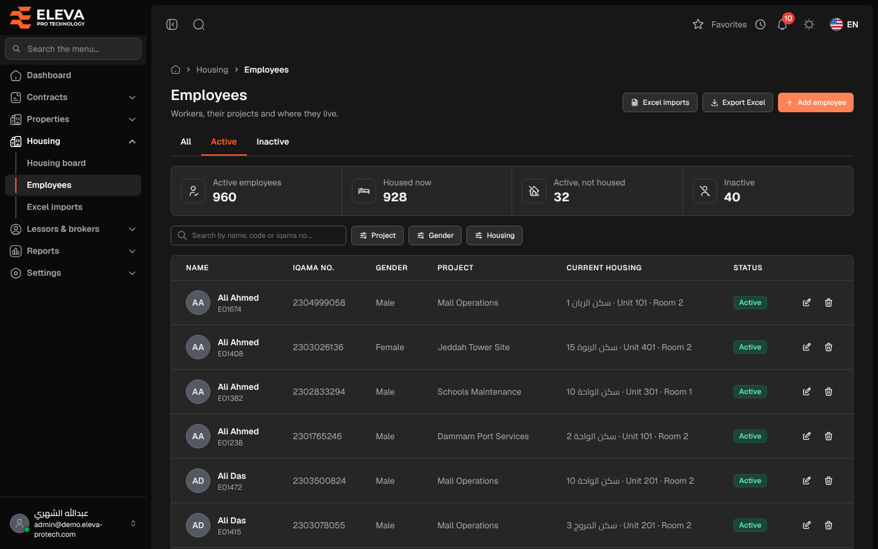Expand the Settings menu
878x549 pixels.
point(73,273)
